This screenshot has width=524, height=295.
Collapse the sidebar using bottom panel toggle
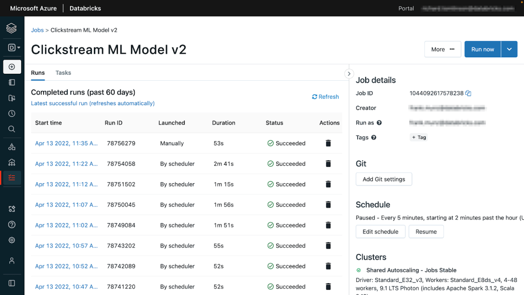(12, 283)
